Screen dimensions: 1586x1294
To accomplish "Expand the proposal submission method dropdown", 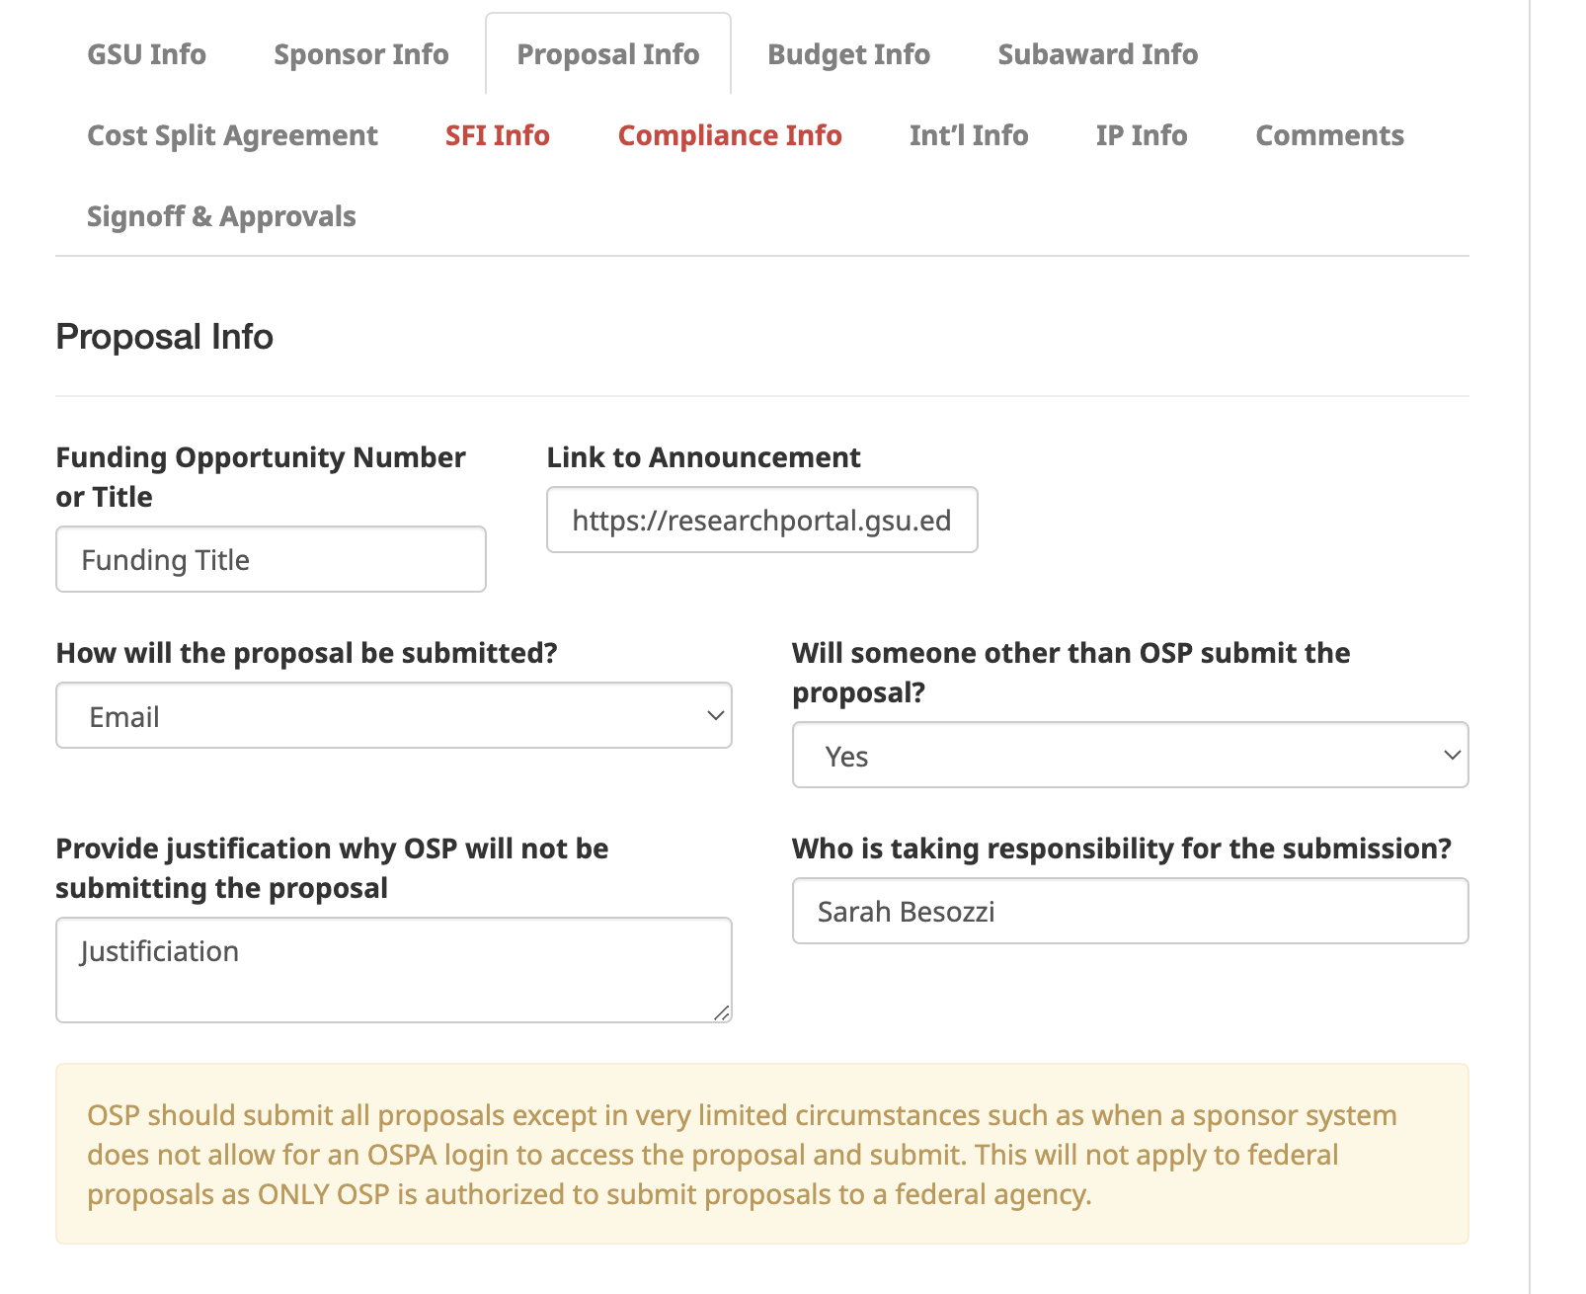I will coord(393,716).
